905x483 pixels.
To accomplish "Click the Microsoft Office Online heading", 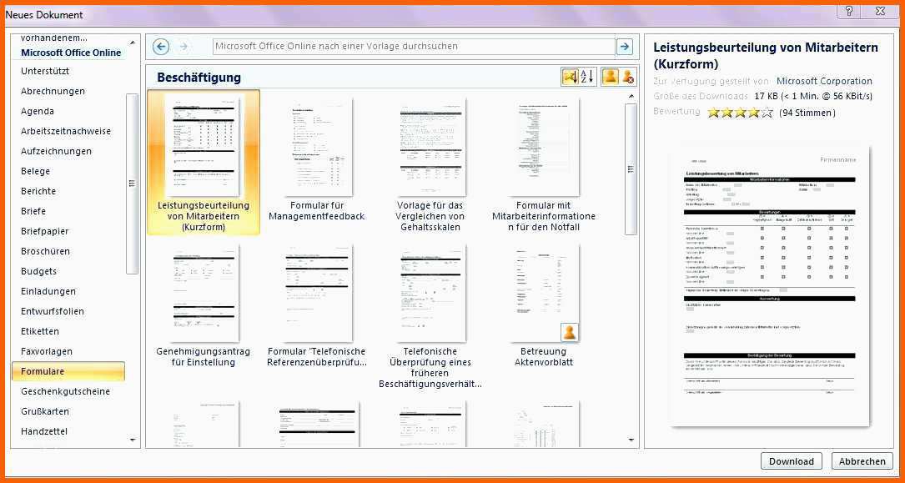I will click(71, 53).
